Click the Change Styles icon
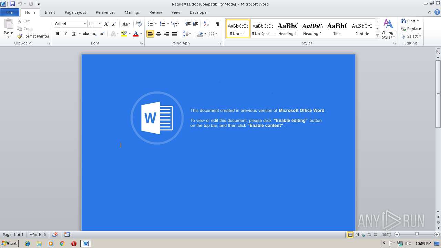 coord(388,29)
